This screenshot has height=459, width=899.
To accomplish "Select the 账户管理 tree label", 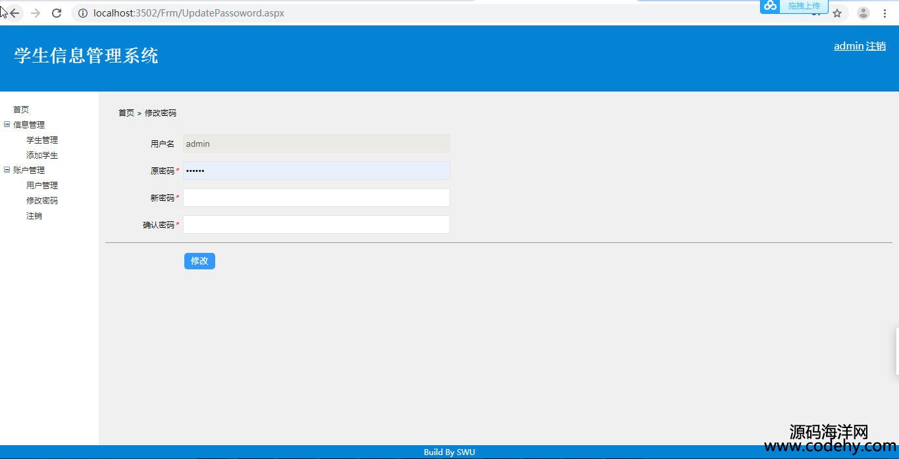I will (x=29, y=171).
